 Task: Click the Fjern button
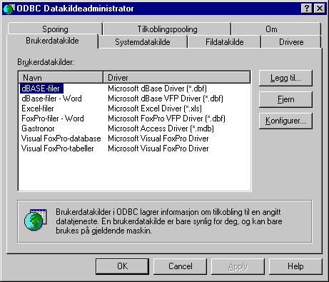[285, 99]
